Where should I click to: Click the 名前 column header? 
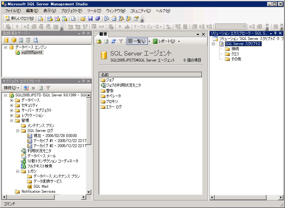[x=150, y=75]
